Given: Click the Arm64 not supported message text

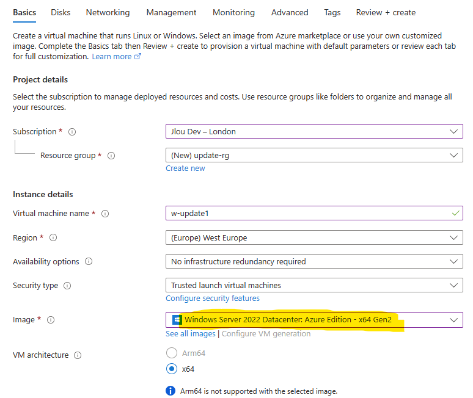Looking at the screenshot, I should [259, 391].
